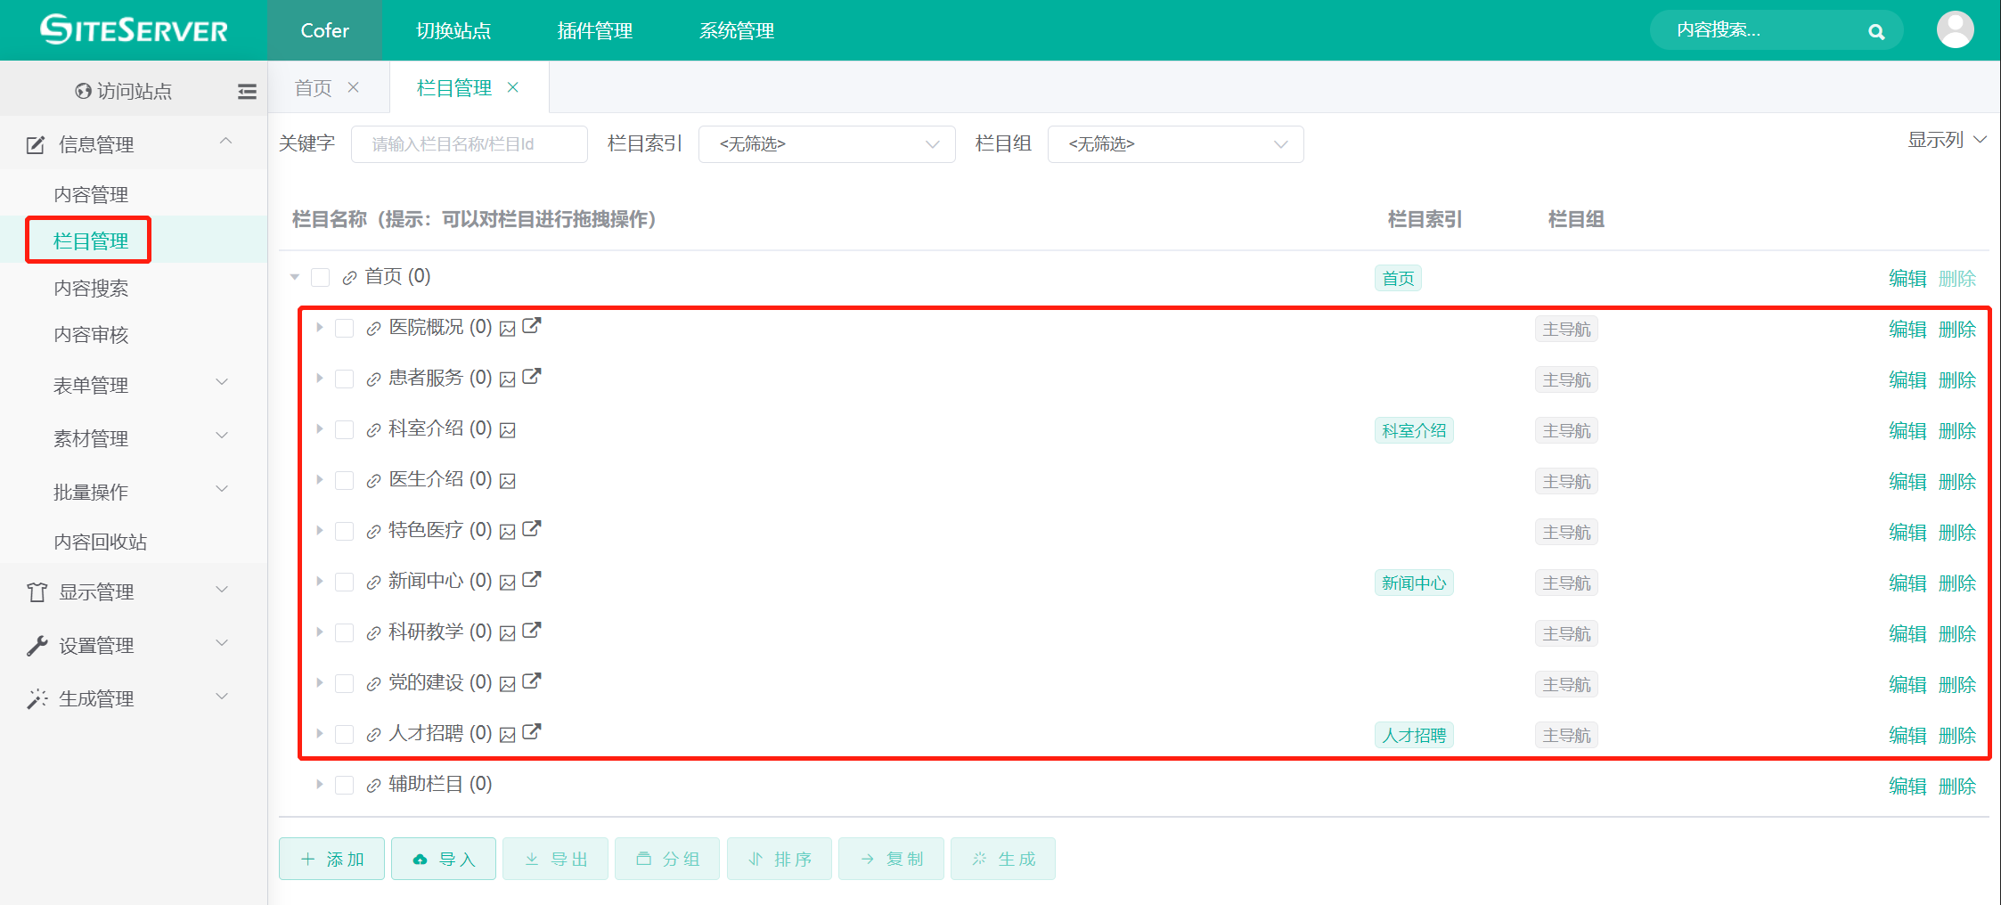Click the 导出 button

[555, 859]
